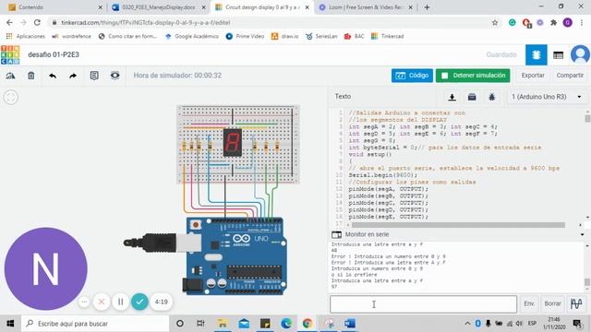Image resolution: width=591 pixels, height=332 pixels.
Task: Switch to the Loom browser tab
Action: [x=366, y=7]
